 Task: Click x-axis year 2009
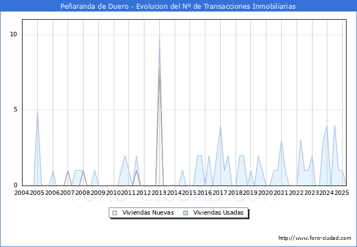pyautogui.click(x=98, y=193)
